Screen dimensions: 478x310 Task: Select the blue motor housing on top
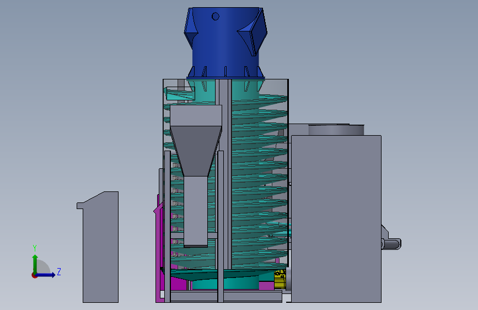(225, 42)
